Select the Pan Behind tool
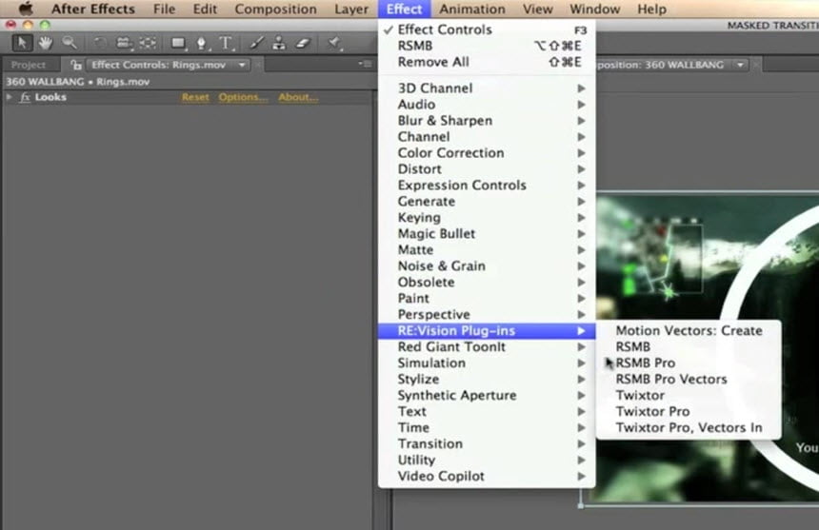This screenshot has height=530, width=819. tap(149, 44)
